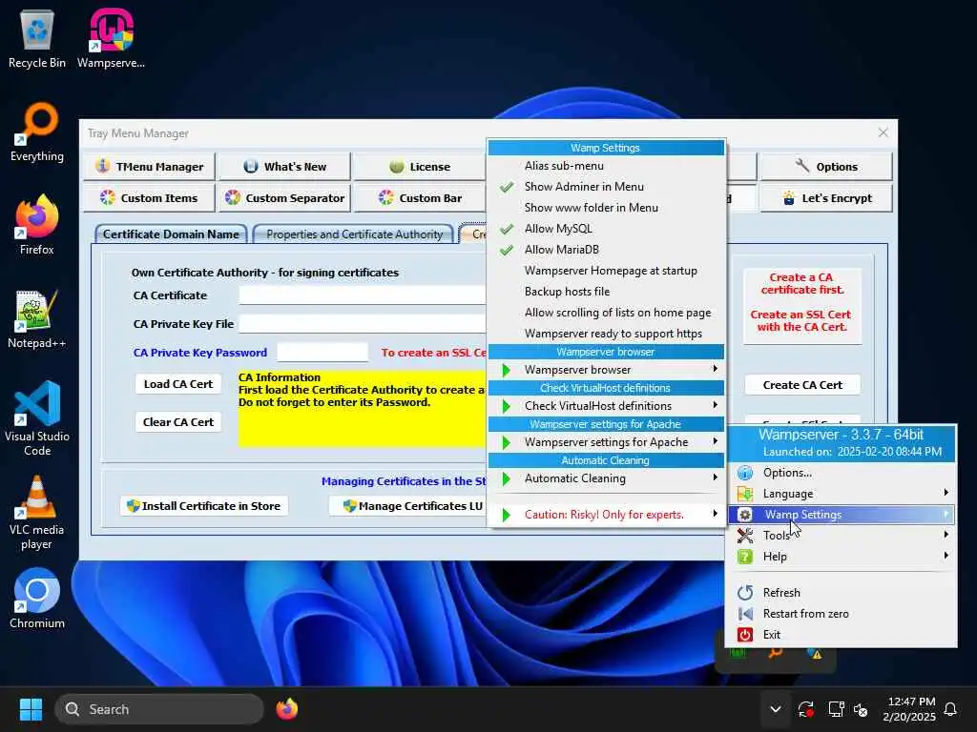977x732 pixels.
Task: Click the Create CA Cert button
Action: pyautogui.click(x=802, y=385)
